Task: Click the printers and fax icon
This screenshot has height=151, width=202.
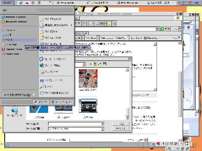Action: (42, 72)
